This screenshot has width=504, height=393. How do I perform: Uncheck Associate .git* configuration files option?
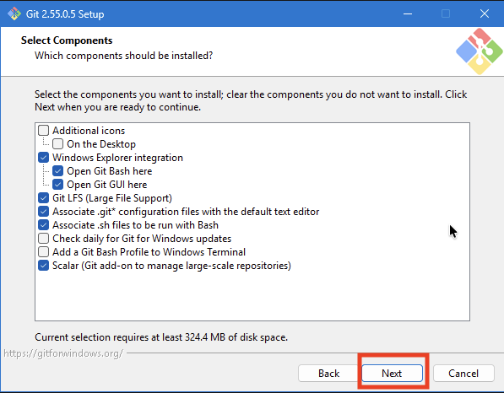click(x=43, y=212)
